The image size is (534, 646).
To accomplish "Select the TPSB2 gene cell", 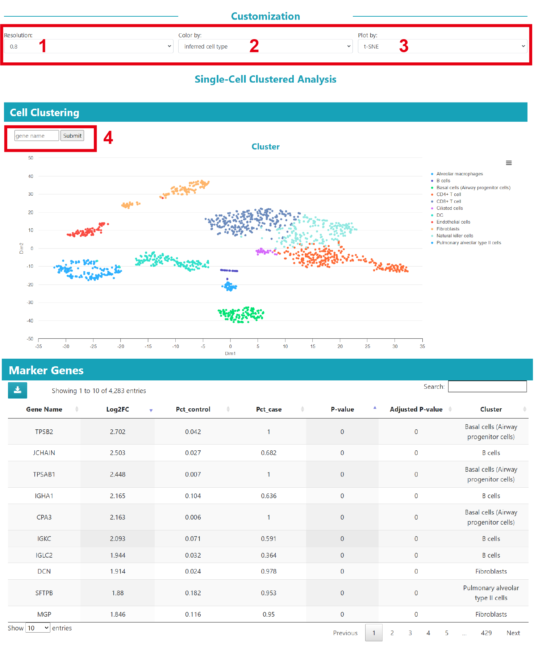I will coord(44,432).
